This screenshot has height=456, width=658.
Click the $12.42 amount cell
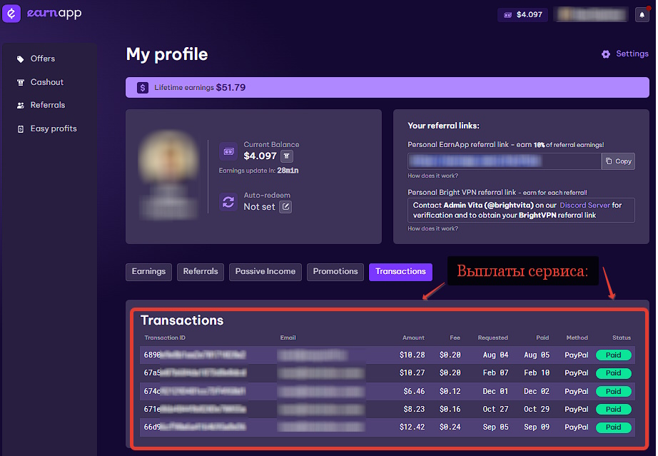pos(412,427)
